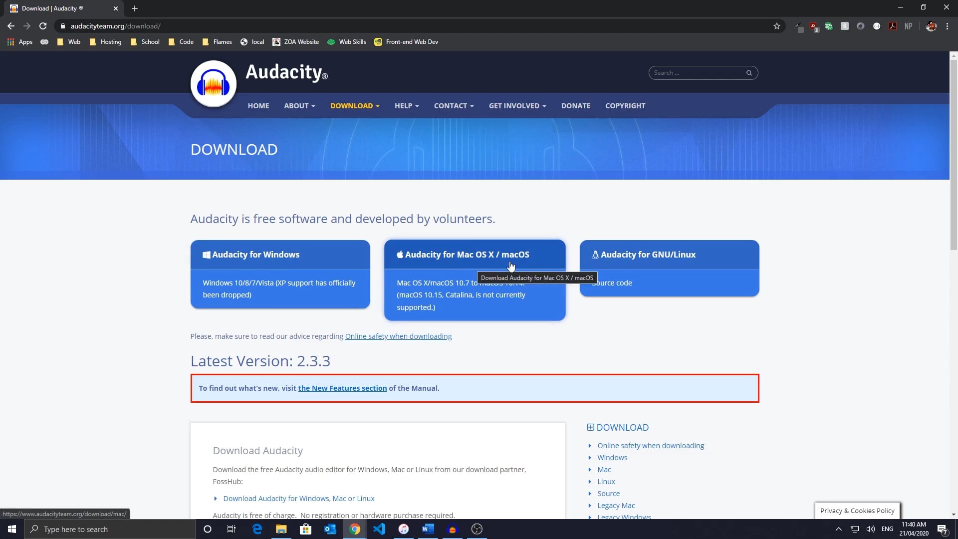Open the Apps shortcut in bookmarks bar
958x539 pixels.
[x=20, y=42]
